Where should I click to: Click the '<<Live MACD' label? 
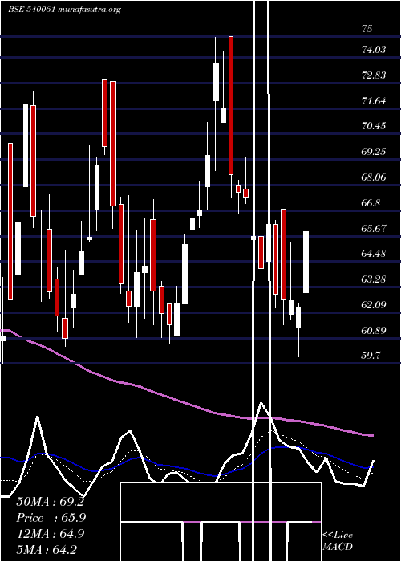[x=338, y=540]
